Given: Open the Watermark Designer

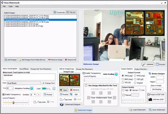Looking at the screenshot, I should coord(71,104).
